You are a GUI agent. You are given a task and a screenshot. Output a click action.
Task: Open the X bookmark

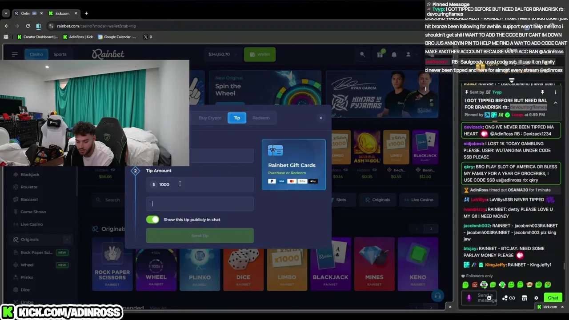pos(148,37)
